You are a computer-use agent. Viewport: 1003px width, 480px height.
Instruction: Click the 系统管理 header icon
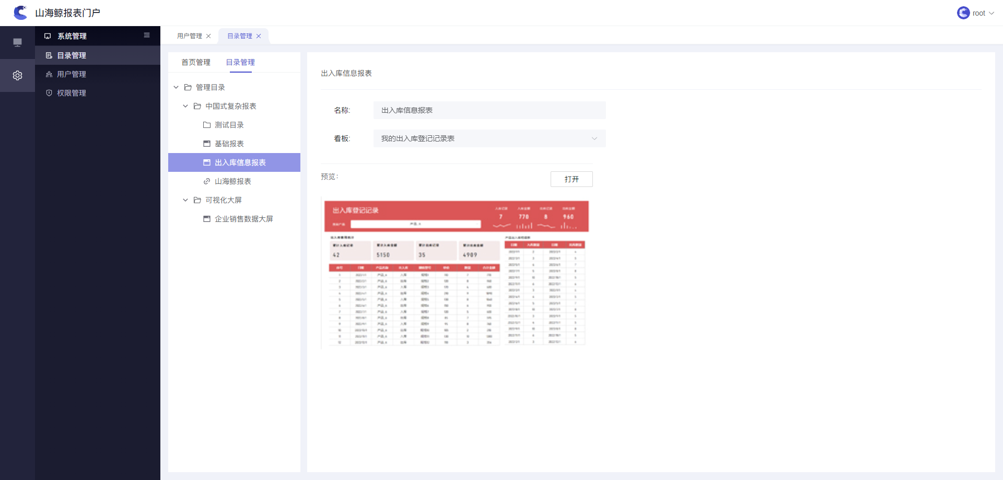(x=48, y=36)
